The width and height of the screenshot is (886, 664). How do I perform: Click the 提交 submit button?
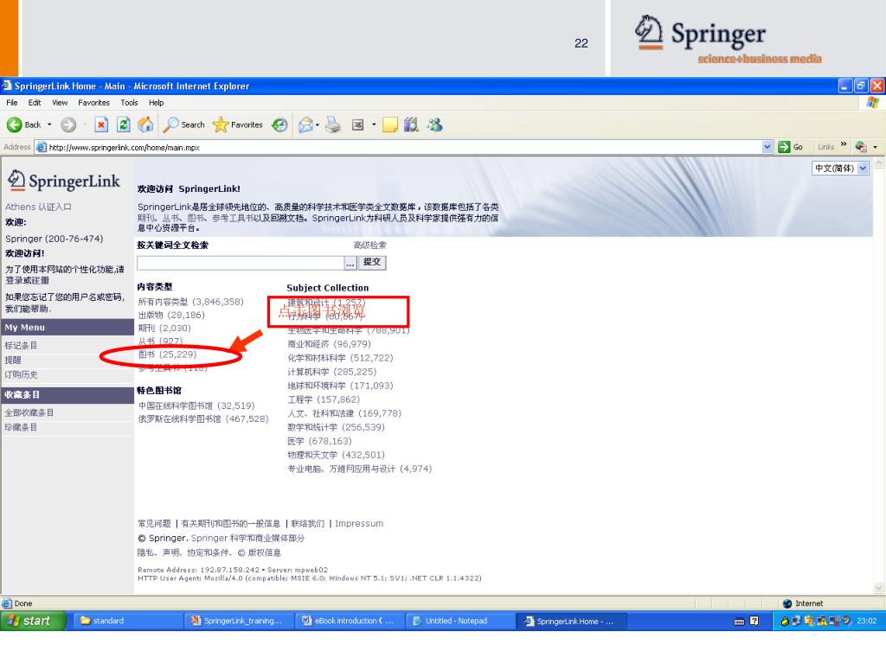372,262
